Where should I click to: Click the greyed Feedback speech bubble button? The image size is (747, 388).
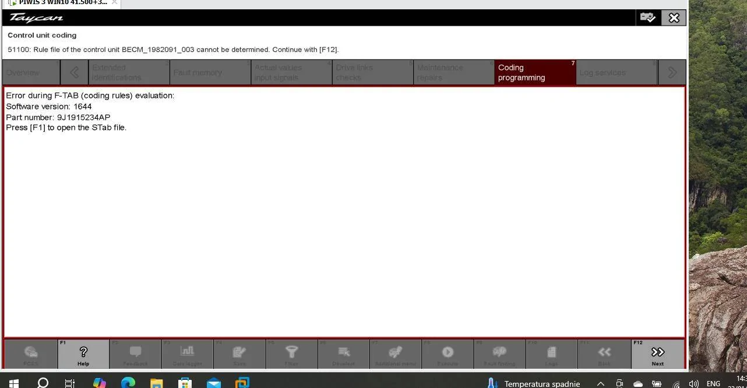[135, 354]
